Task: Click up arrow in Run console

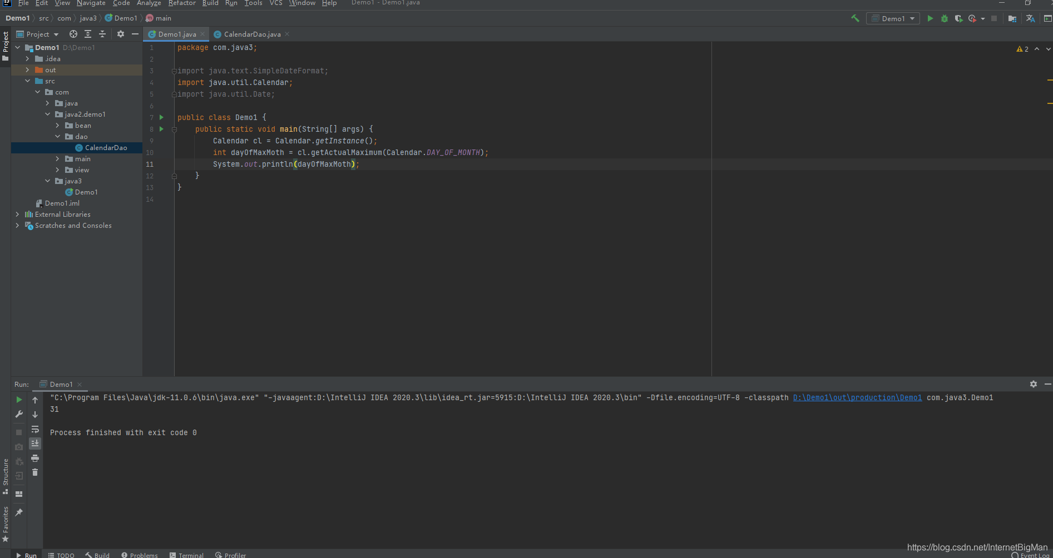Action: click(35, 400)
